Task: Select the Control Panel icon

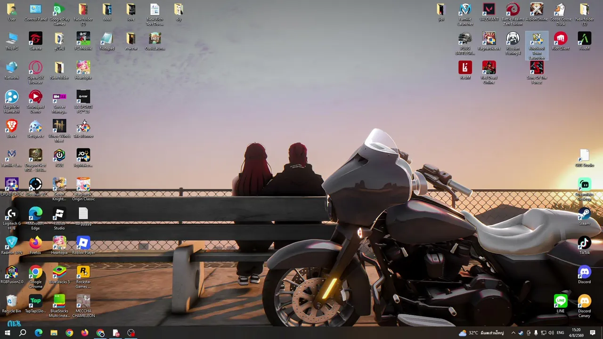Action: (x=35, y=11)
